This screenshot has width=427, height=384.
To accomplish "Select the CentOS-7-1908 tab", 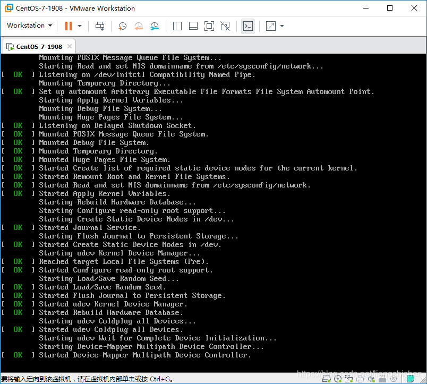I will coord(39,47).
